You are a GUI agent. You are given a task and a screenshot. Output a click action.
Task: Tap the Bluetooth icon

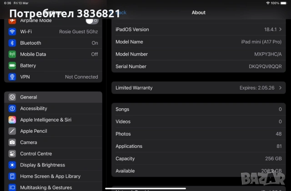click(x=12, y=43)
